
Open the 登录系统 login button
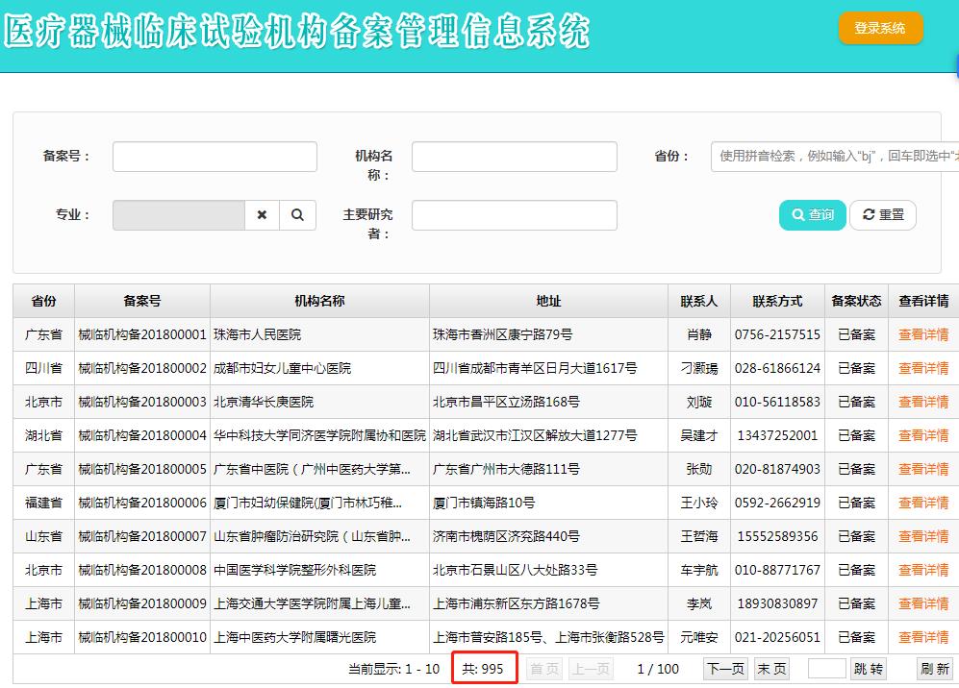[x=880, y=28]
